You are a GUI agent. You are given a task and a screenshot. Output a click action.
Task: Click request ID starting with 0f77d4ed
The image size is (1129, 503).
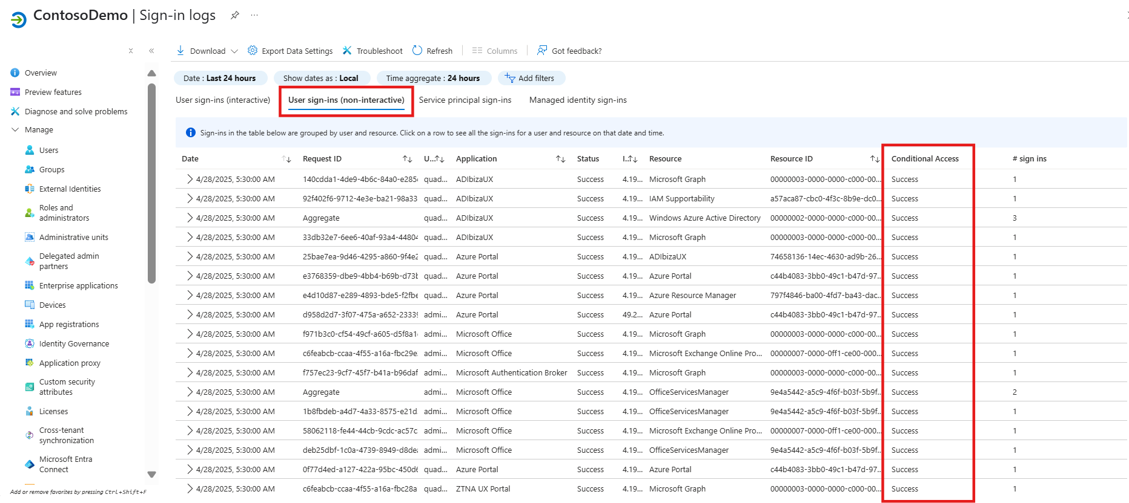(x=360, y=469)
